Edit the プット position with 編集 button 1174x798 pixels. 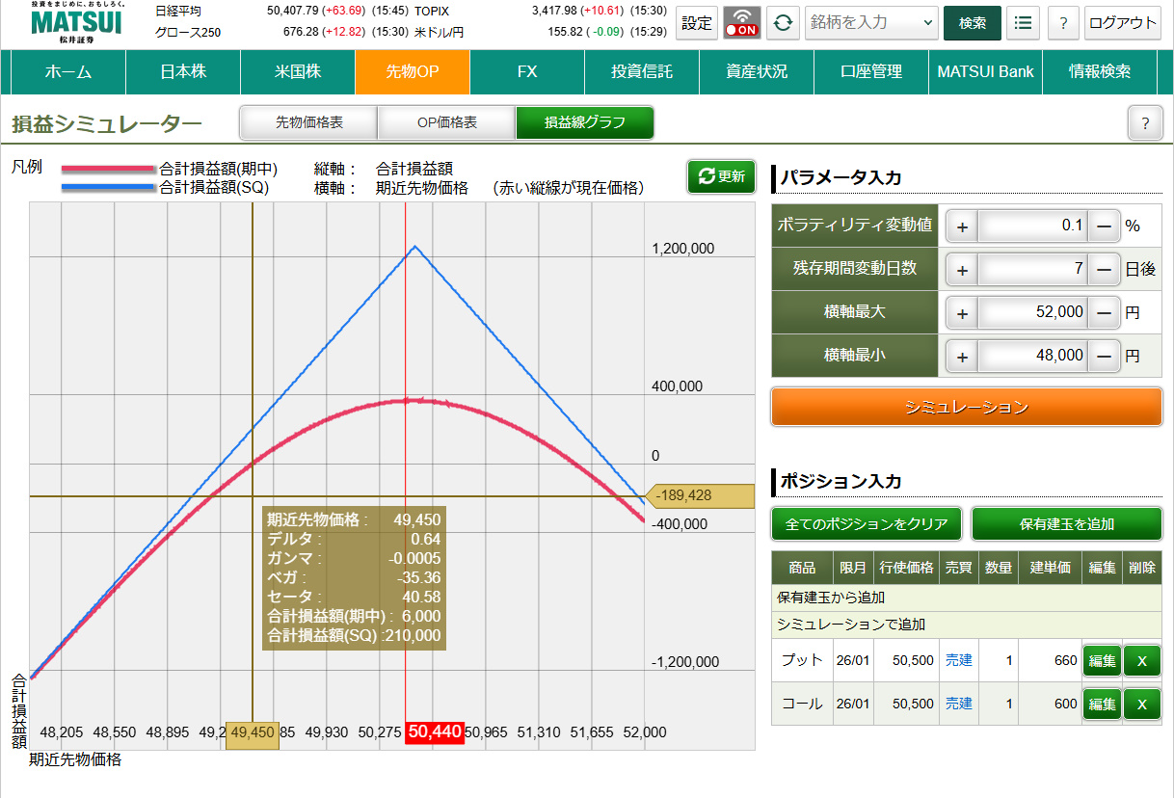[x=1102, y=661]
